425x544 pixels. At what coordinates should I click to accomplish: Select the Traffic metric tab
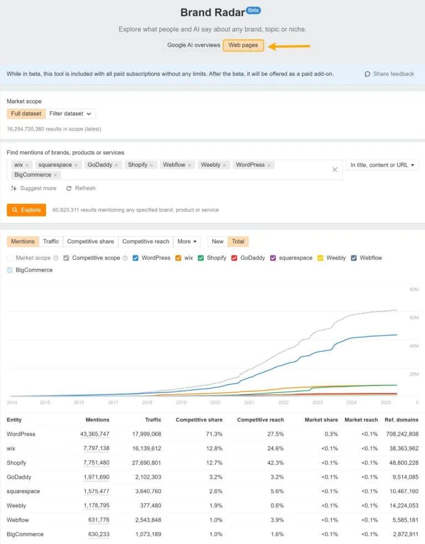[x=51, y=242]
